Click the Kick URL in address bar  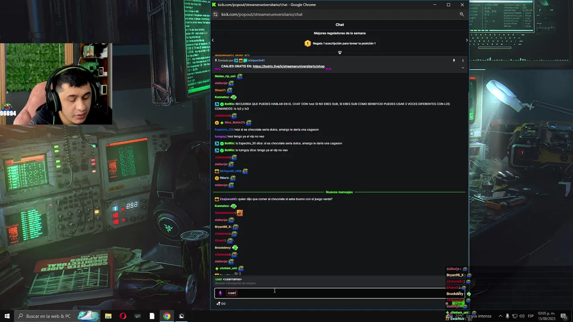click(x=262, y=14)
